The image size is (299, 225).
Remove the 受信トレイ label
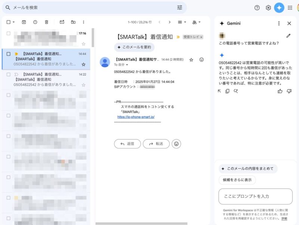click(201, 37)
